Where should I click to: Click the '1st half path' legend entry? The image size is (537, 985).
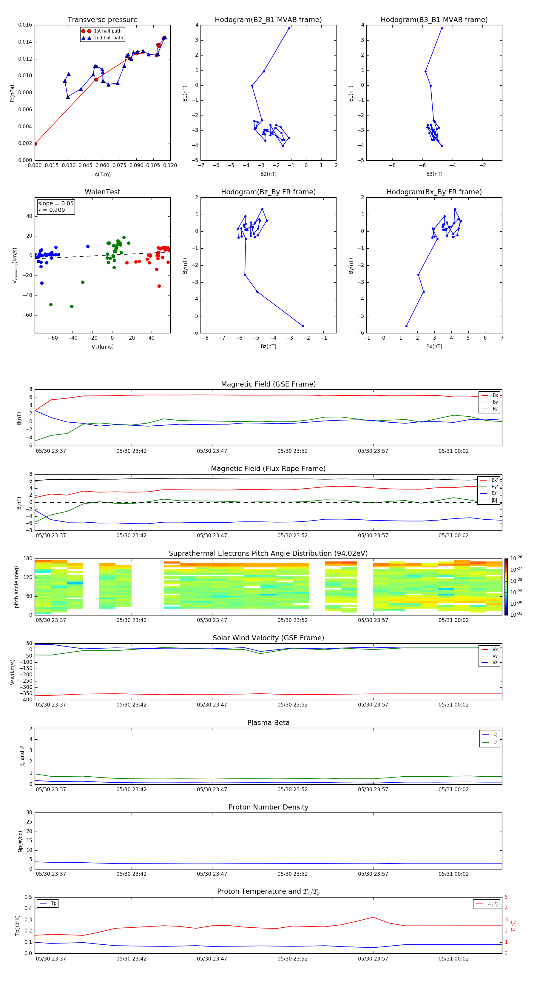pyautogui.click(x=102, y=31)
